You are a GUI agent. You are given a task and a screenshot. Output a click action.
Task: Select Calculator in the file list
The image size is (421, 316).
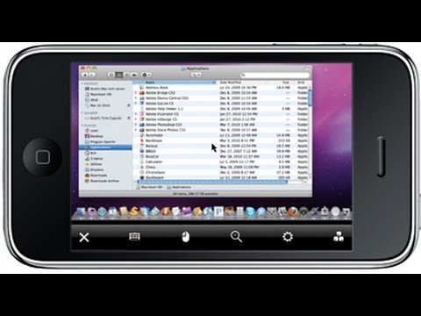[221, 162]
